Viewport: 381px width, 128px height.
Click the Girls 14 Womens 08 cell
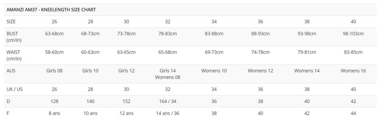pos(168,74)
